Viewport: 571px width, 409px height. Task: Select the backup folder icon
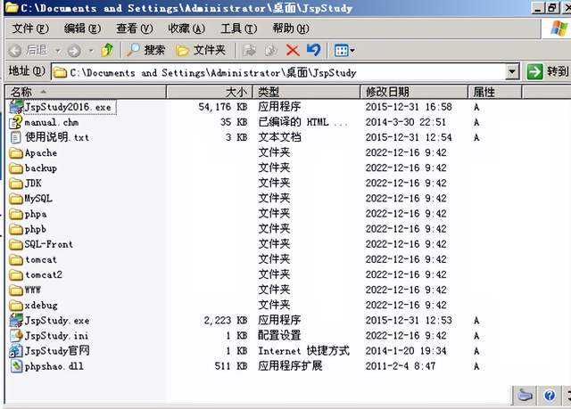(16, 168)
